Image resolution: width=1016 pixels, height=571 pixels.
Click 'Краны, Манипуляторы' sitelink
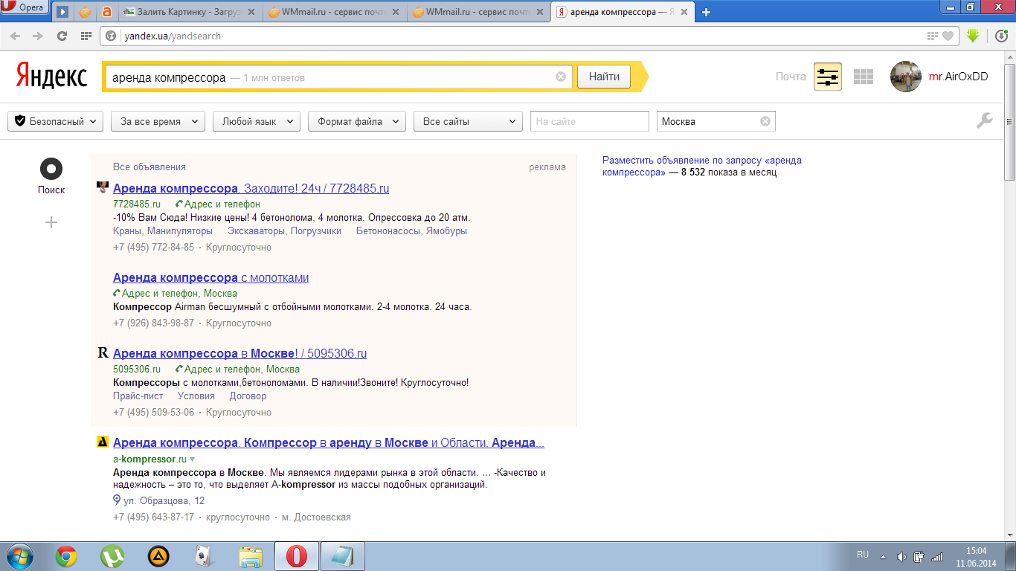pyautogui.click(x=163, y=231)
